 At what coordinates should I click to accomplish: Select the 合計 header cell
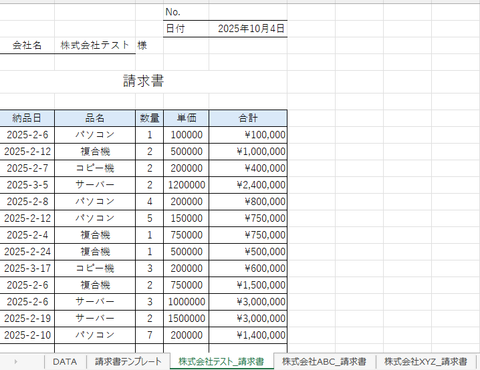(248, 118)
